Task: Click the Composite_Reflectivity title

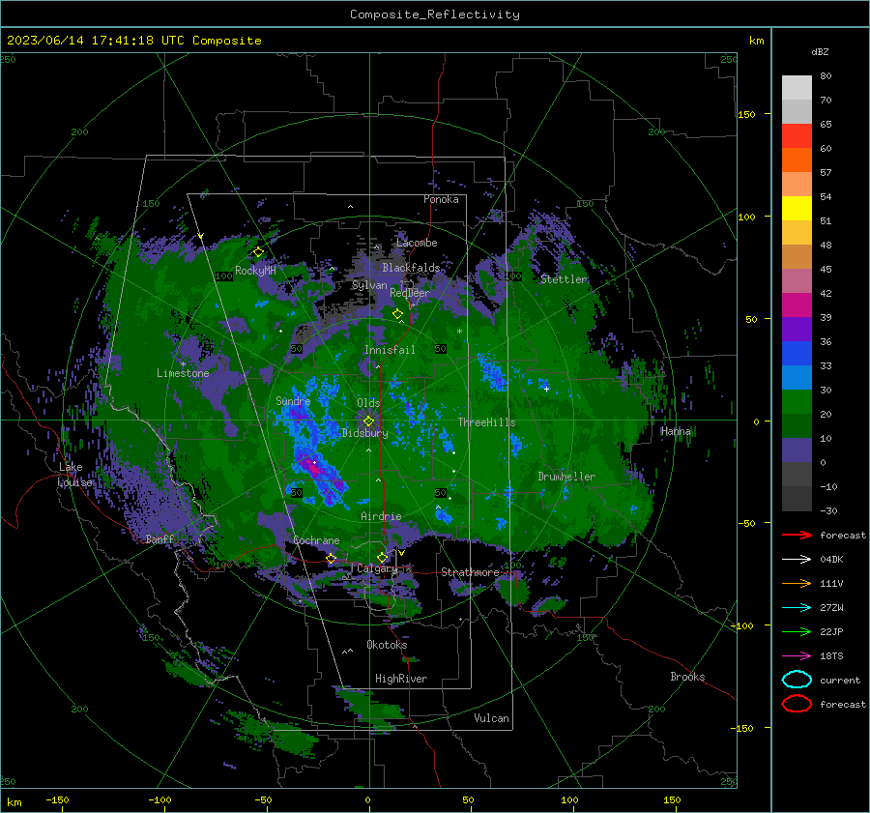Action: pos(435,15)
